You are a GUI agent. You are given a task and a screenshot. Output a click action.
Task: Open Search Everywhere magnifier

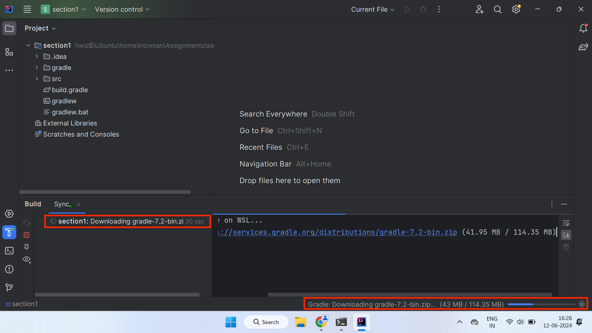[x=498, y=9]
